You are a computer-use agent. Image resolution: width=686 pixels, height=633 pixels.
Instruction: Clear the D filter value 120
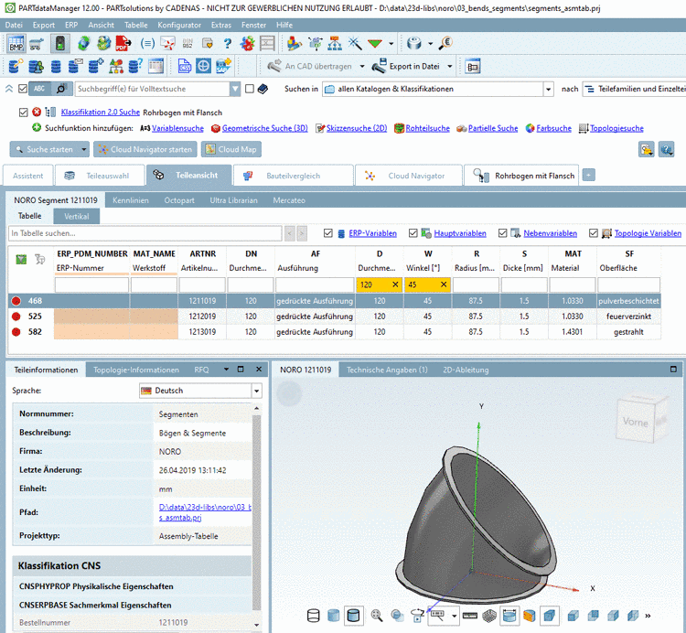(395, 284)
